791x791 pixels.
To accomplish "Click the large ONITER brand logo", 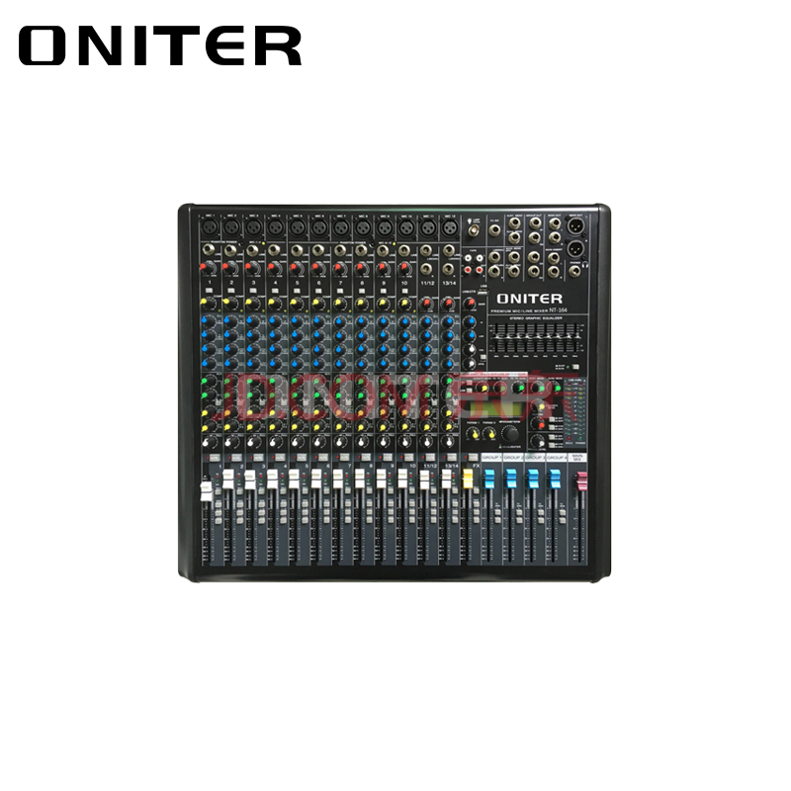I will point(160,45).
